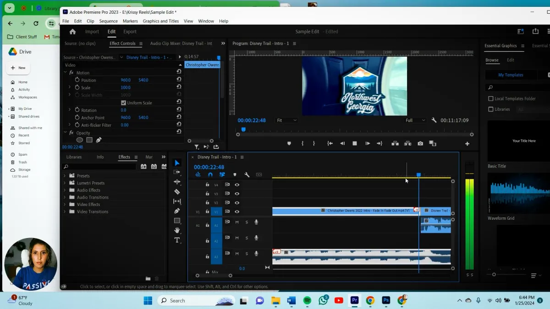Viewport: 550px width, 309px height.
Task: Click the Comparison View icon
Action: (433, 143)
